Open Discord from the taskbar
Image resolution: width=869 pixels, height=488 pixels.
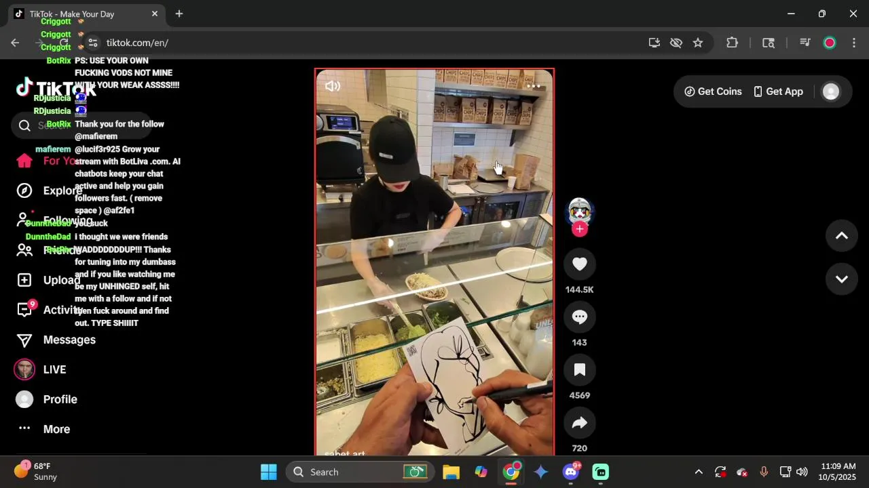[570, 472]
